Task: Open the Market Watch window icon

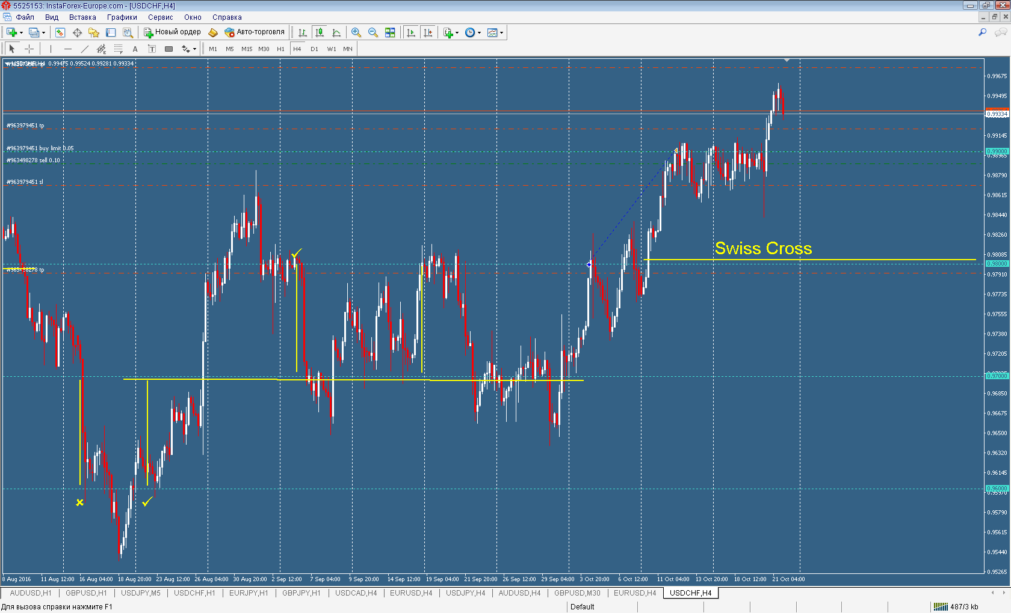Action: (x=60, y=32)
